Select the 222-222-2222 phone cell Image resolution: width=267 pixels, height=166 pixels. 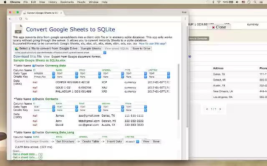point(134,121)
